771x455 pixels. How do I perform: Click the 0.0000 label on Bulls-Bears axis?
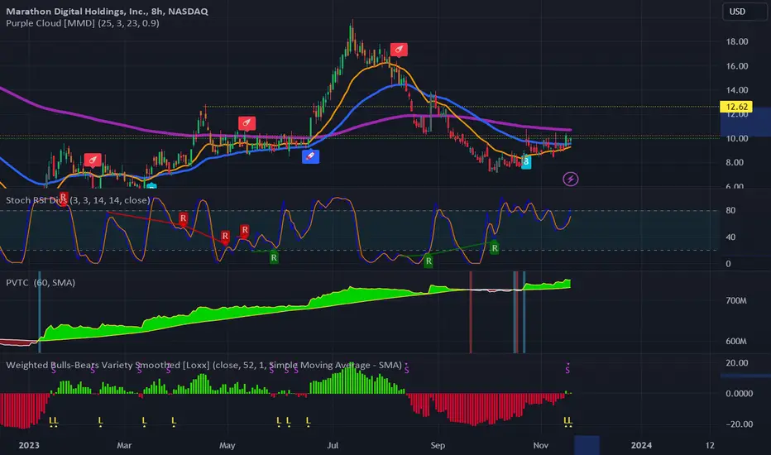click(x=739, y=394)
